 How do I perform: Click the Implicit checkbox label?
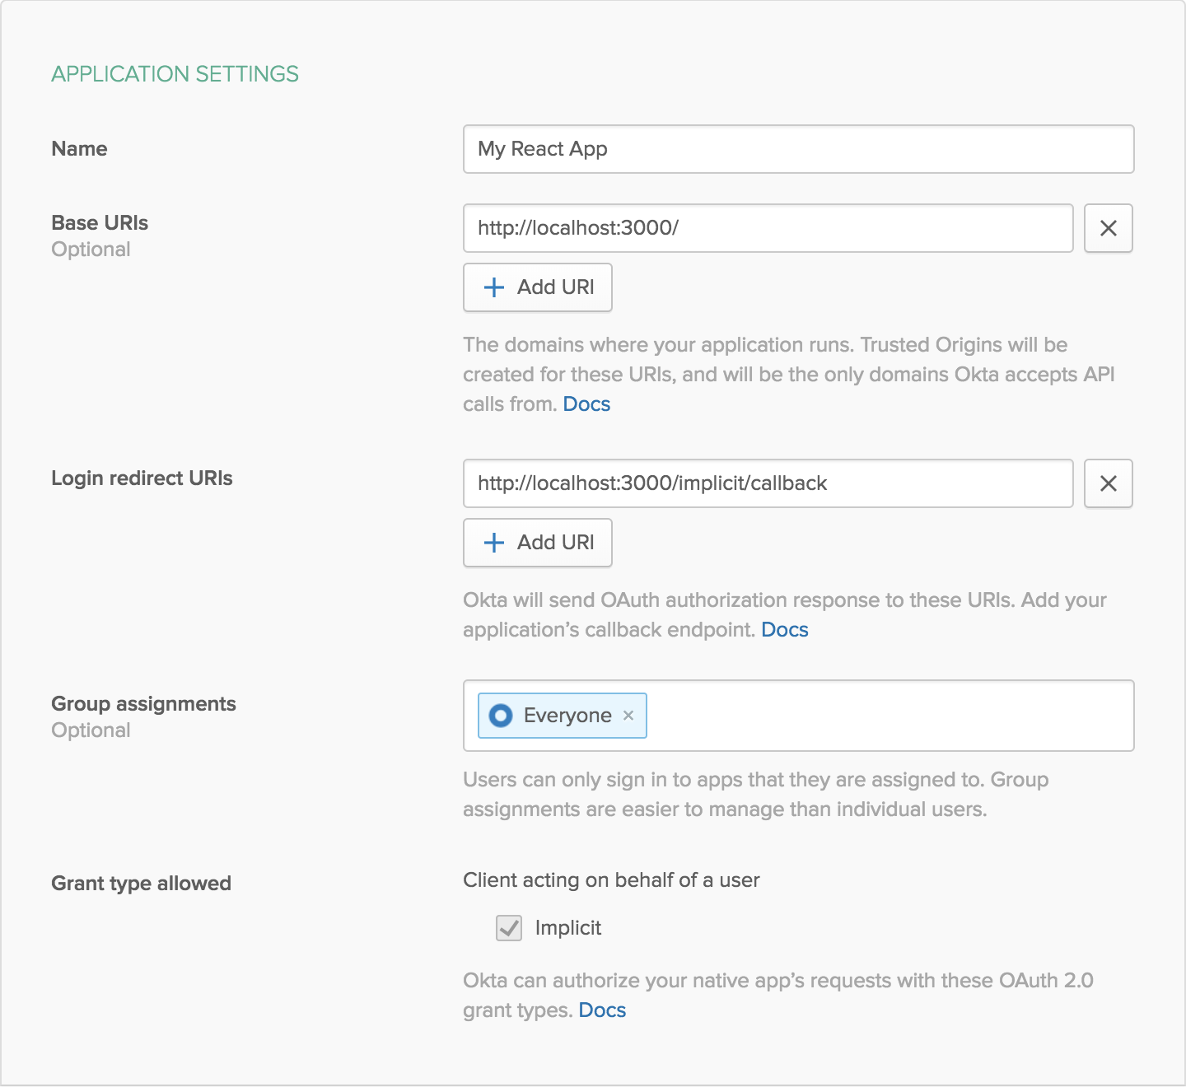pos(568,928)
